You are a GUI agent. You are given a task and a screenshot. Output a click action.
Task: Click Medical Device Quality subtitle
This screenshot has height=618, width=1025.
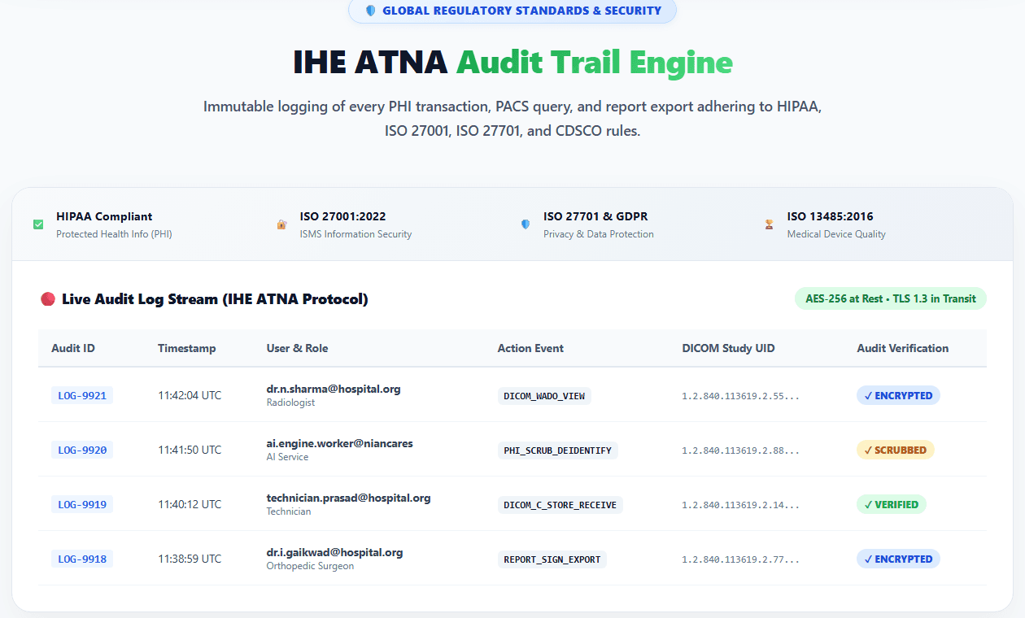point(836,234)
